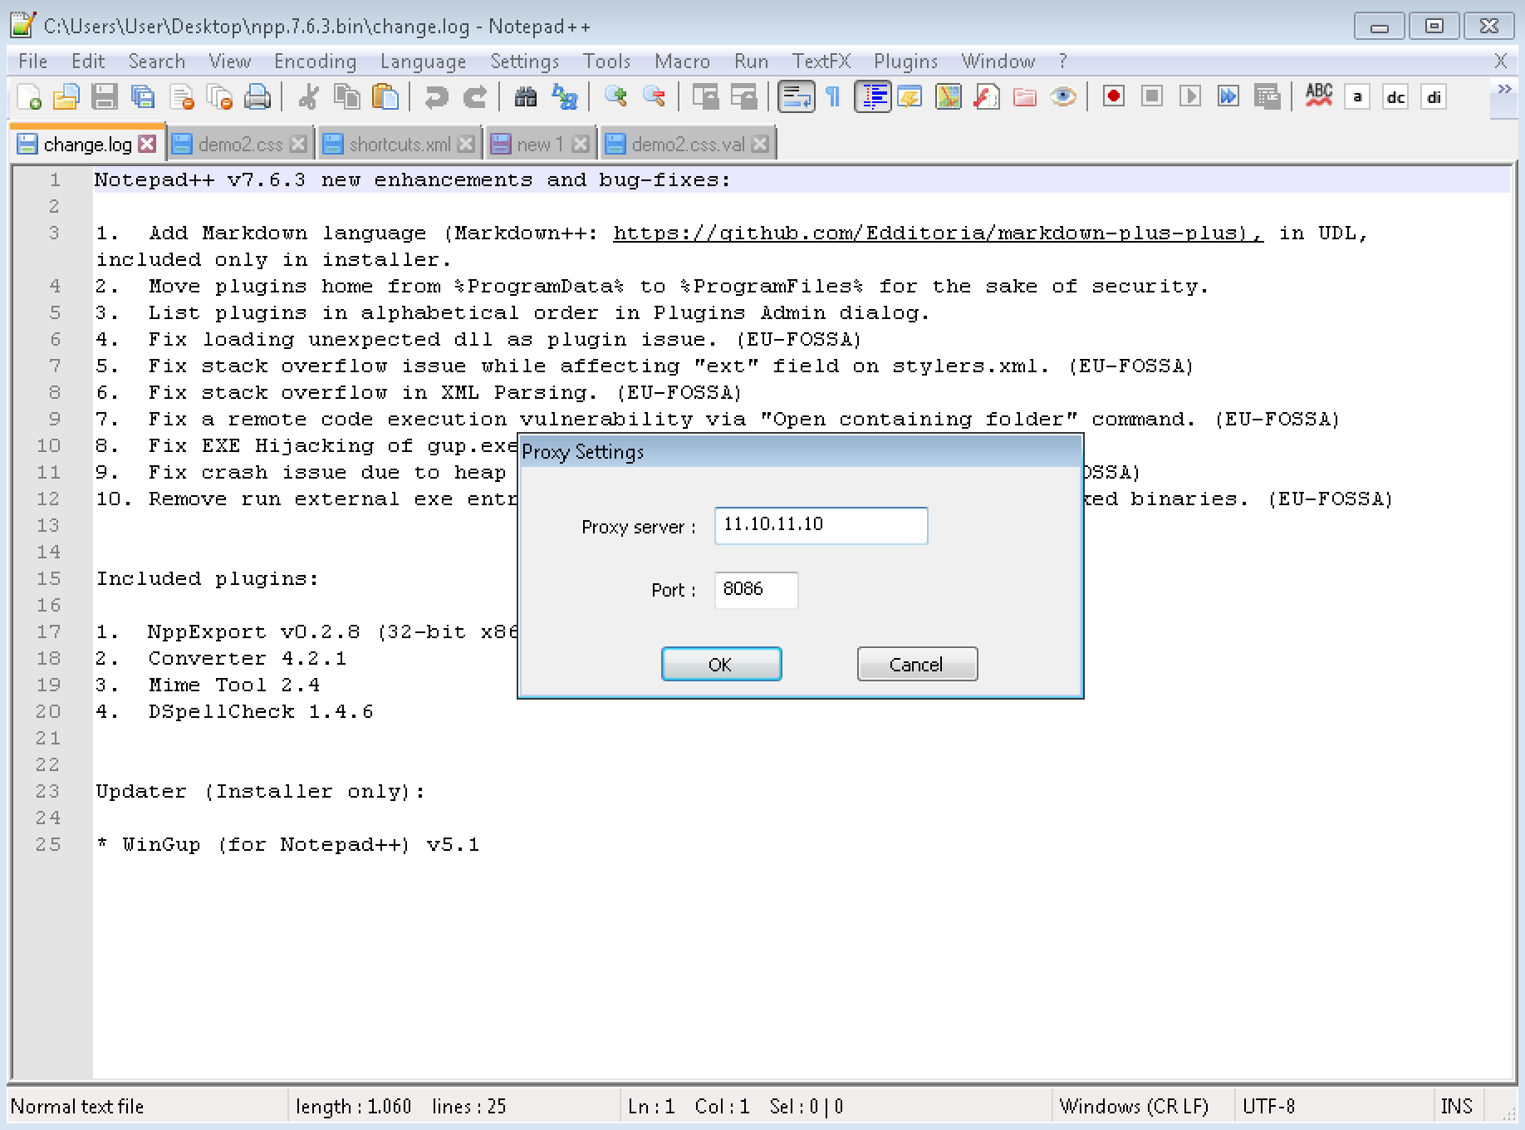Click the 'dc' toolbar button

(x=1395, y=97)
